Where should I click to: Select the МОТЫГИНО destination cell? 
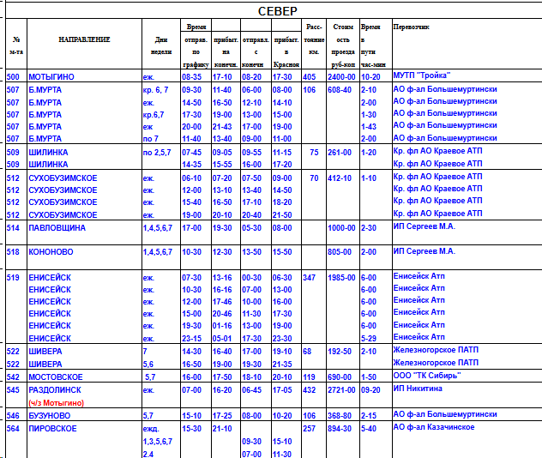pos(51,77)
